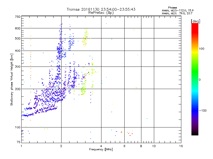The height and width of the screenshot is (159, 213).
Task: Click the '-100' color bar tick label
Action: point(203,111)
